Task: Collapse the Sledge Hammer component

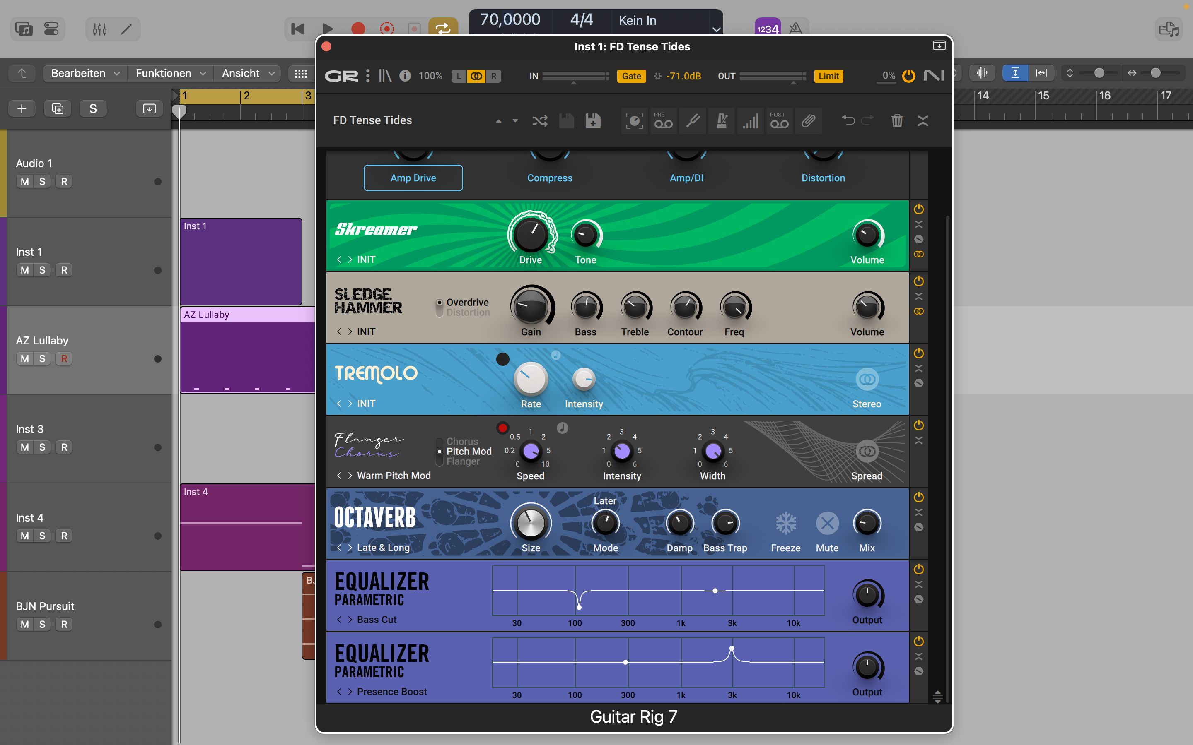Action: click(x=918, y=297)
